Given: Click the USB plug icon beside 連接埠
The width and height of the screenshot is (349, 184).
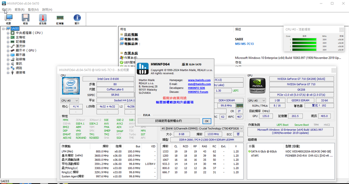Looking at the screenshot, I should coord(12,72).
